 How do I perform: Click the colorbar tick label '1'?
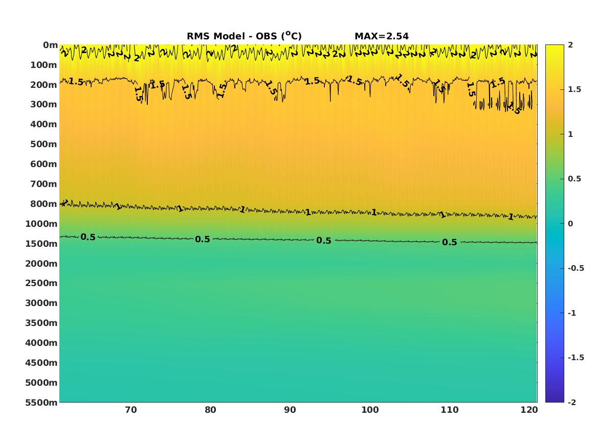[x=570, y=134]
